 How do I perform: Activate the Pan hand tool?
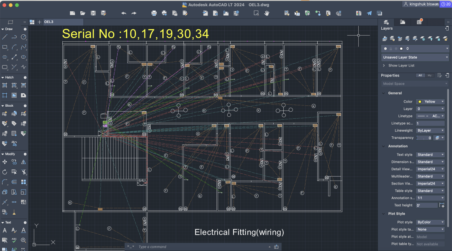(x=267, y=13)
